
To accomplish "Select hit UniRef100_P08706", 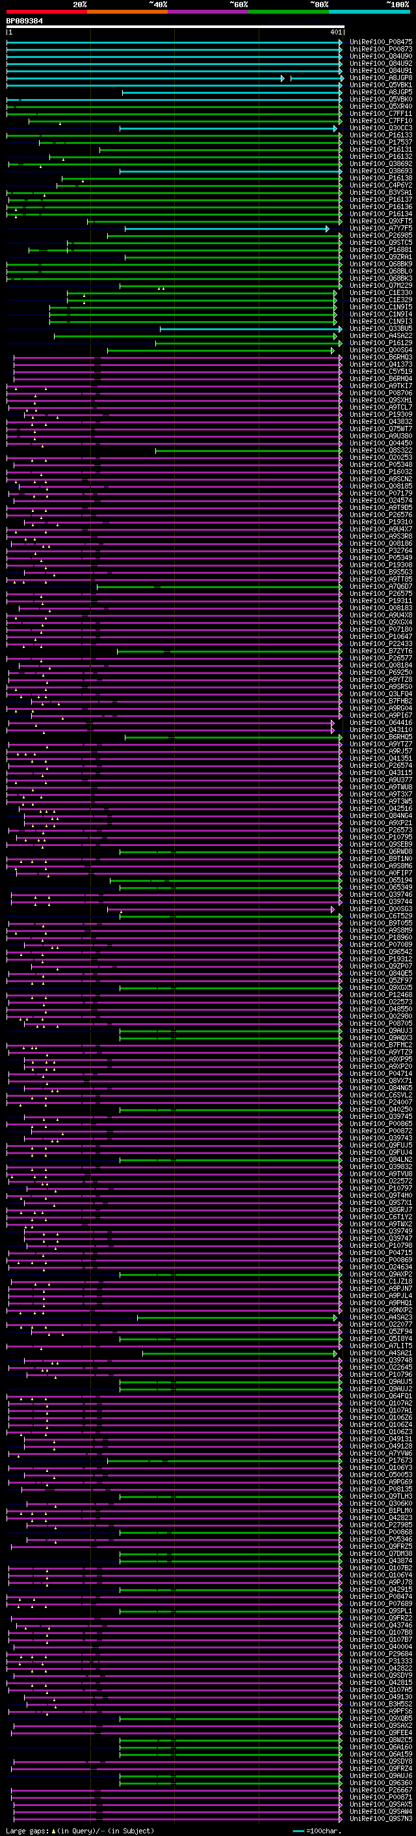I will [x=381, y=393].
